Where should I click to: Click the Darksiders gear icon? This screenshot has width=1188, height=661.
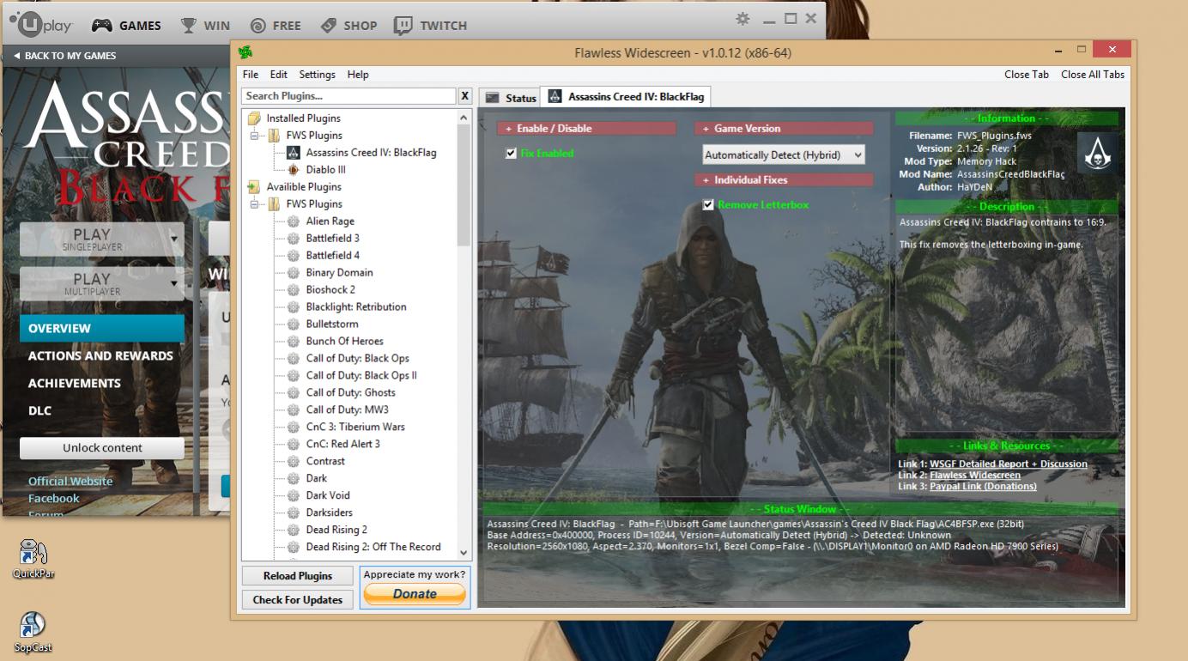(x=293, y=512)
